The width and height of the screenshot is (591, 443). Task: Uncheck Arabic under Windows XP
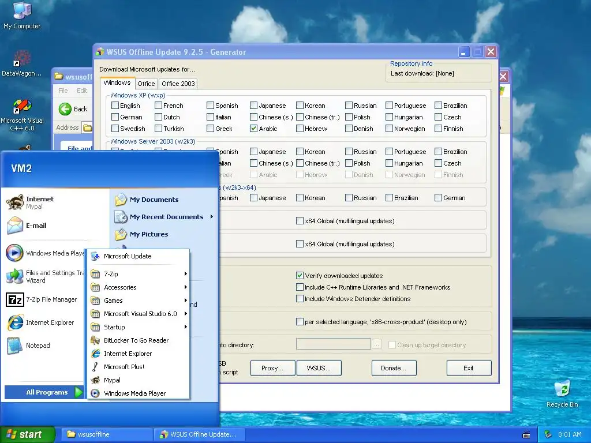click(254, 129)
